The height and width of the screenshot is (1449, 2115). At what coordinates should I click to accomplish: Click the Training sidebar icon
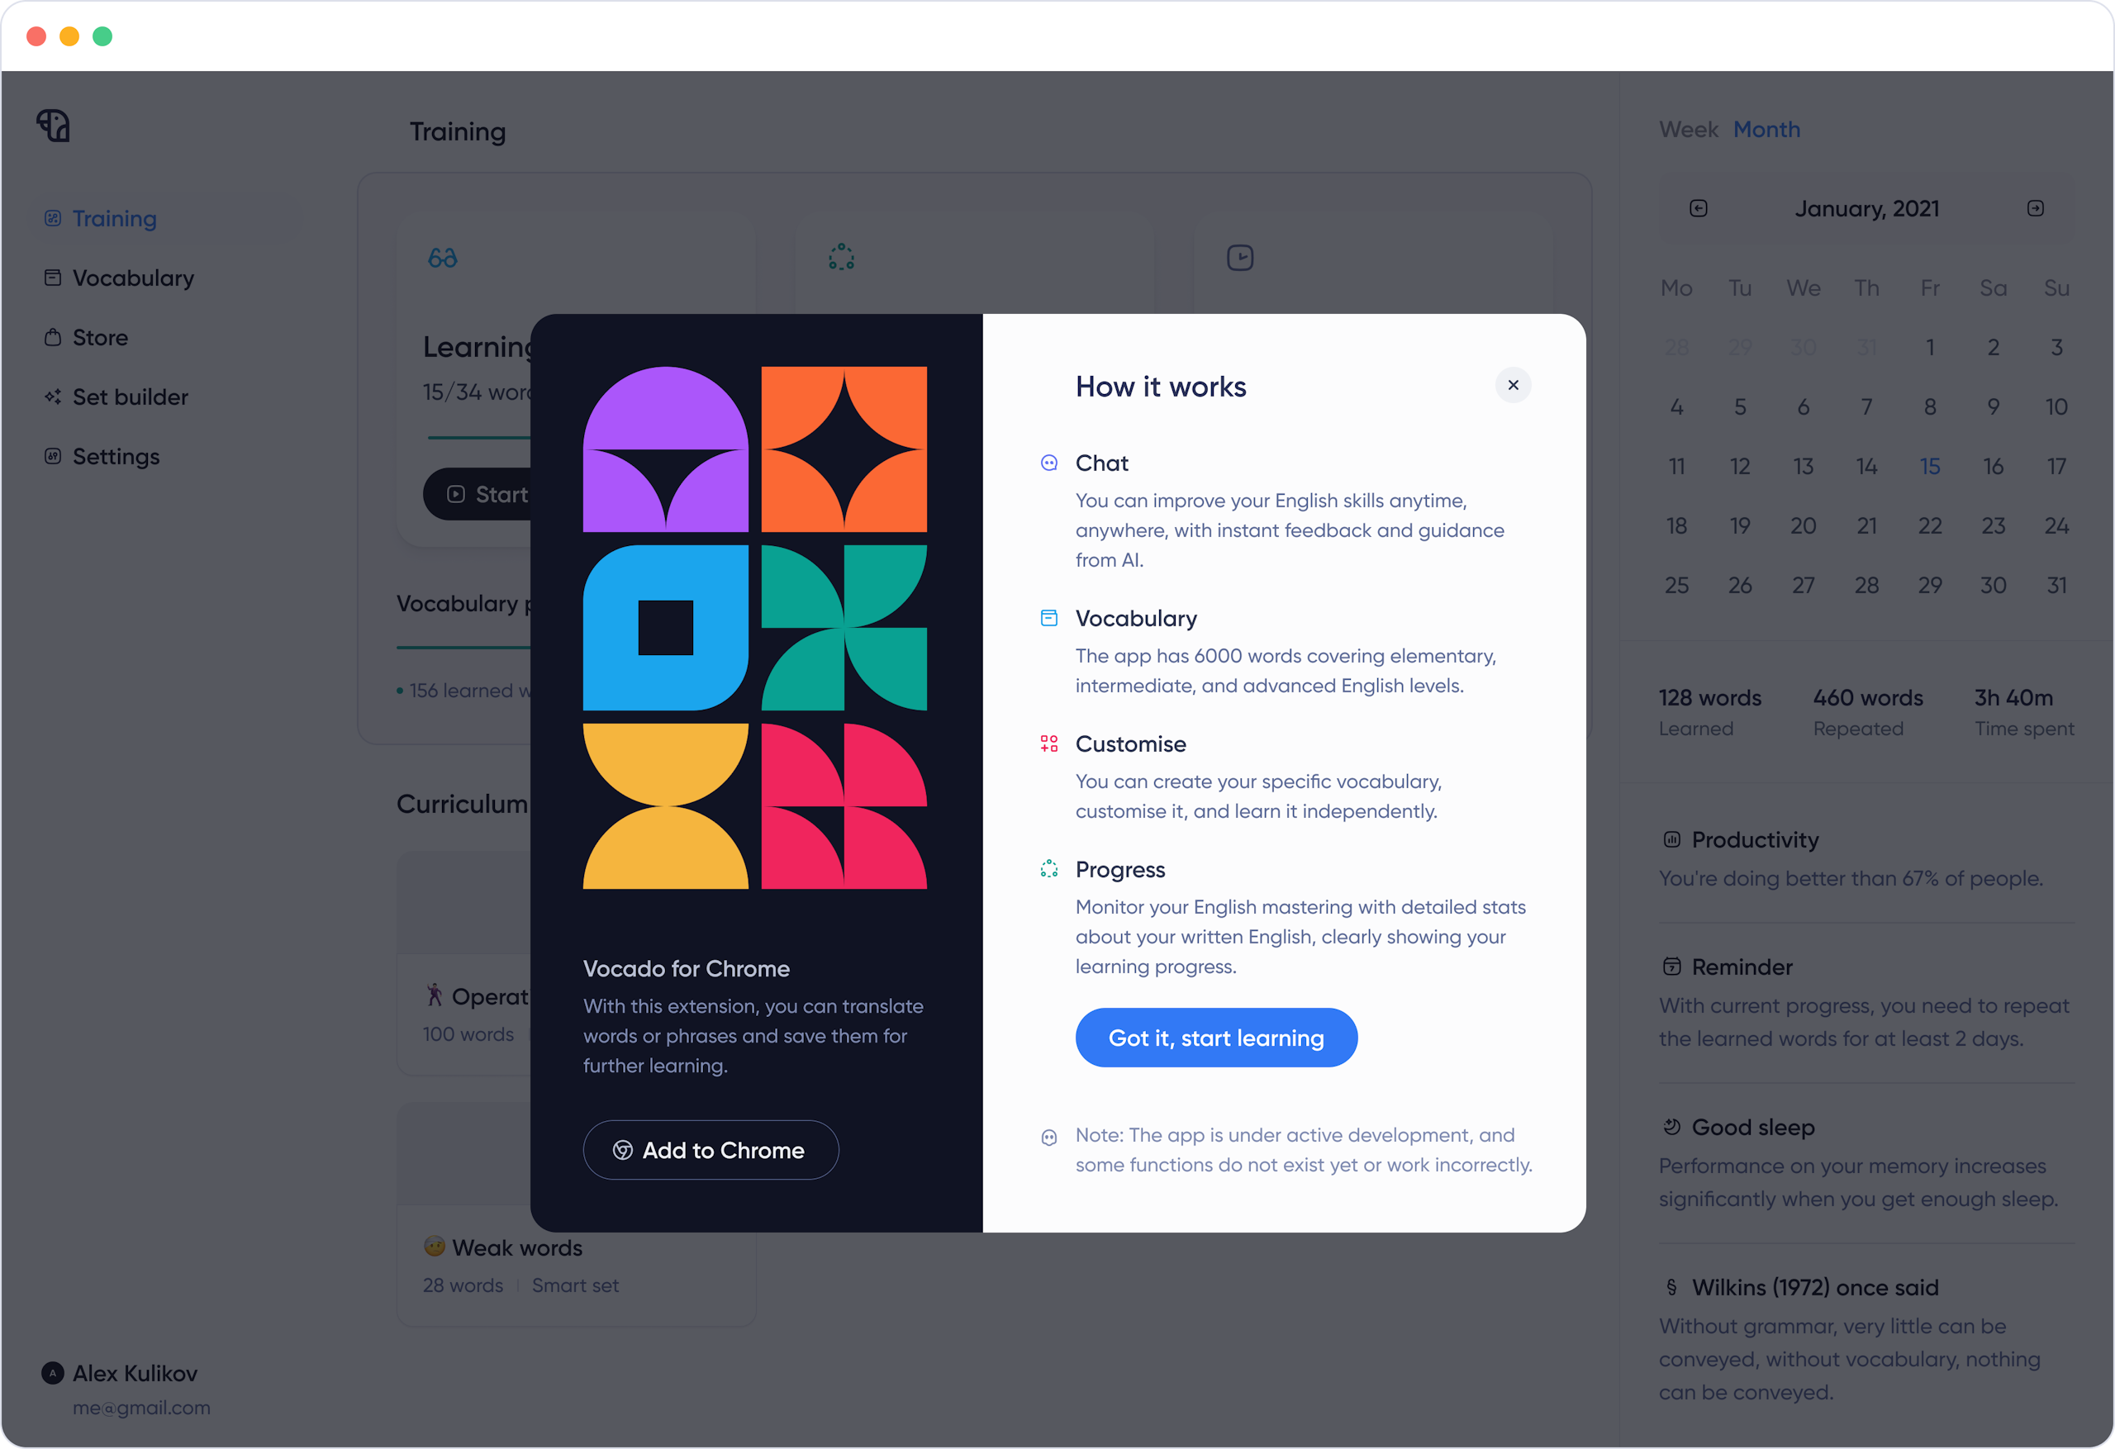53,218
